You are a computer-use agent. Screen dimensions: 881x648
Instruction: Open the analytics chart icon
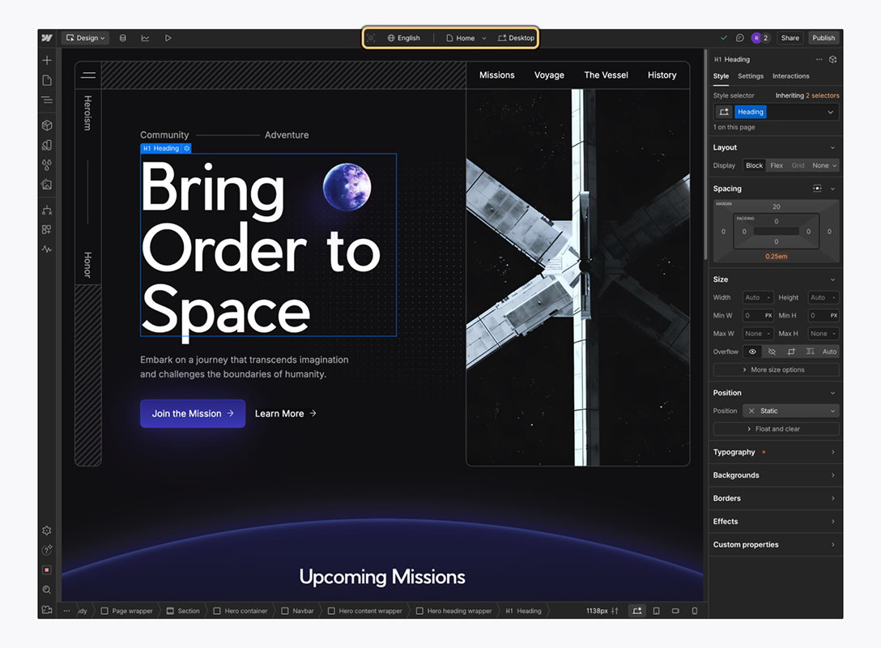pos(145,37)
